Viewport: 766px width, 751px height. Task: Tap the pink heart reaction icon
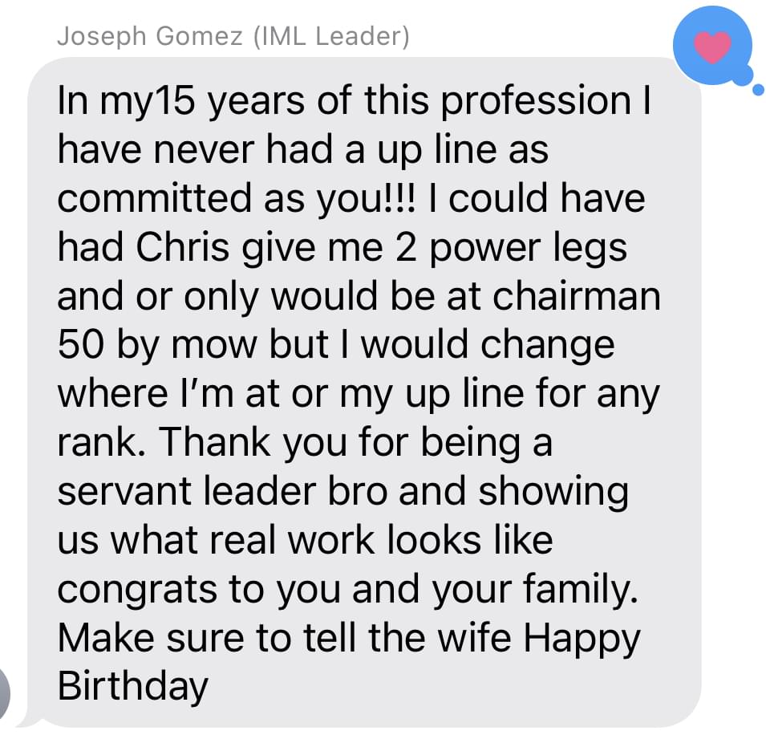pyautogui.click(x=712, y=47)
